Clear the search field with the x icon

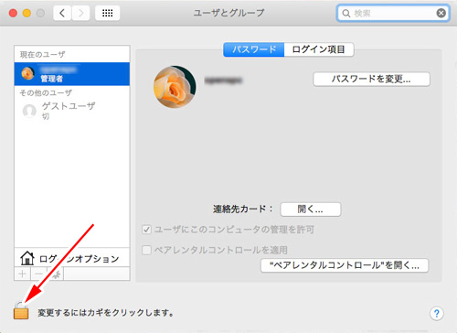pyautogui.click(x=441, y=13)
